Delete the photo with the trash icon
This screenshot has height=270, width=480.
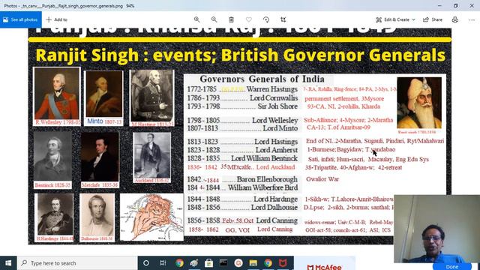click(x=232, y=19)
